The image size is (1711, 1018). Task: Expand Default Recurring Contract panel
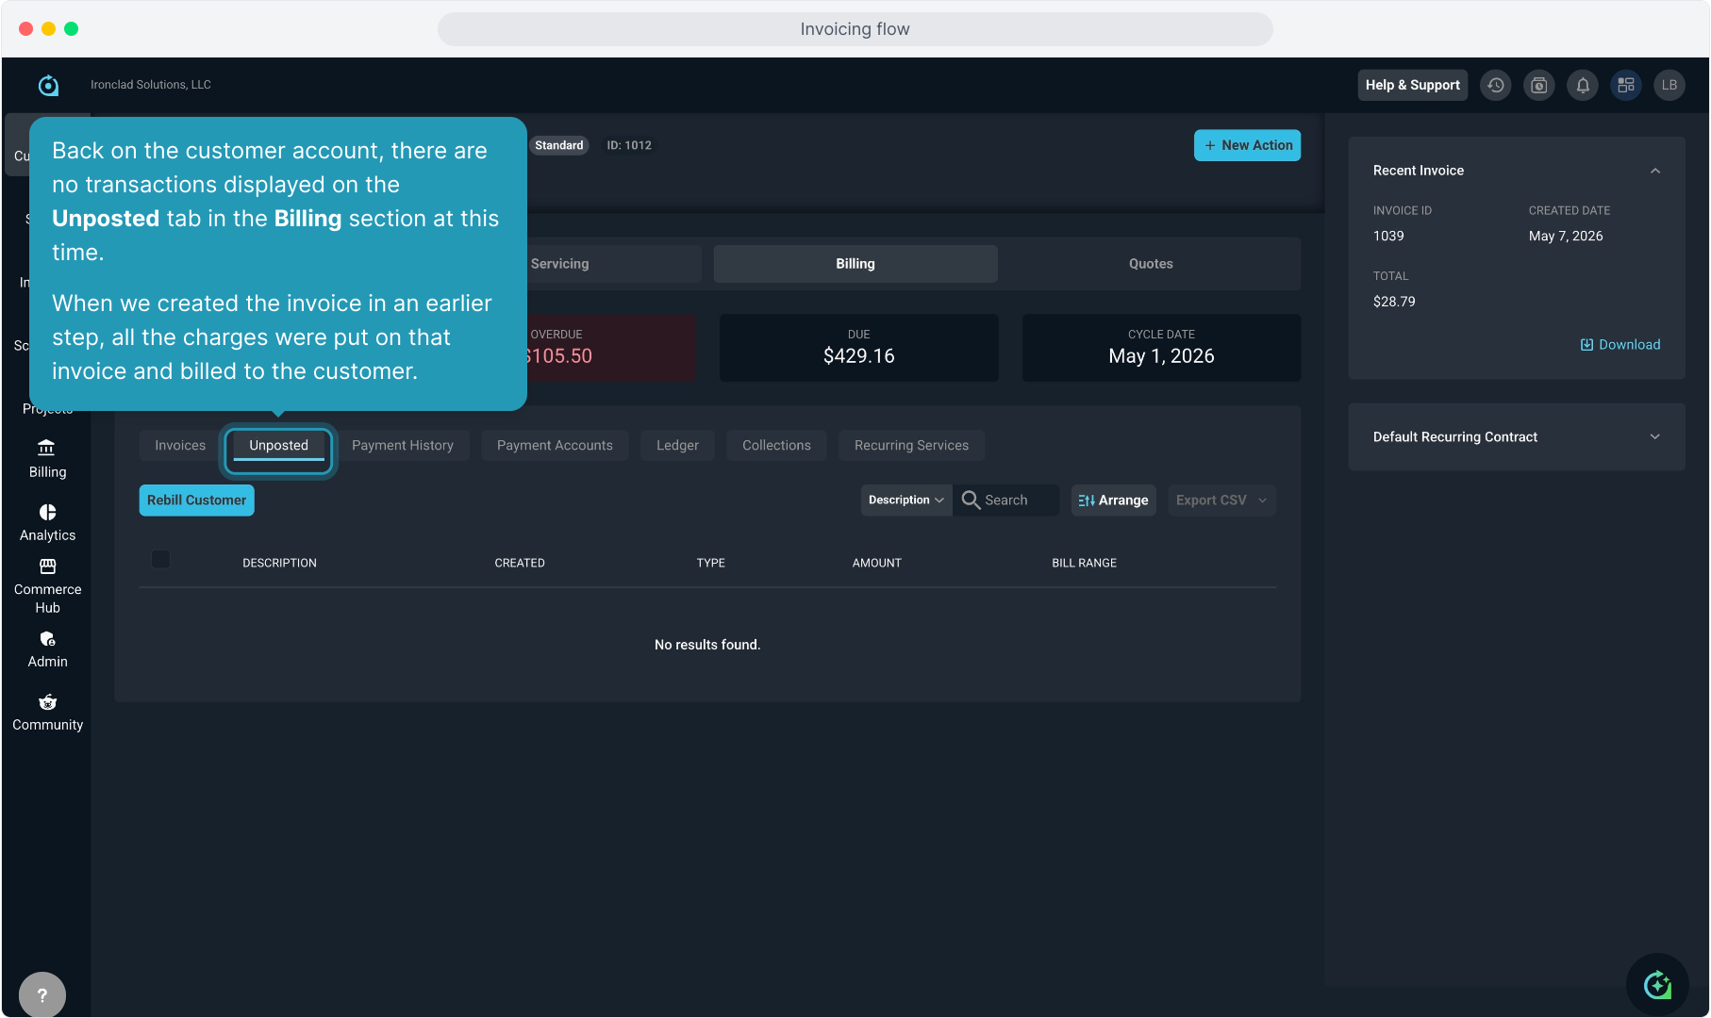coord(1655,436)
